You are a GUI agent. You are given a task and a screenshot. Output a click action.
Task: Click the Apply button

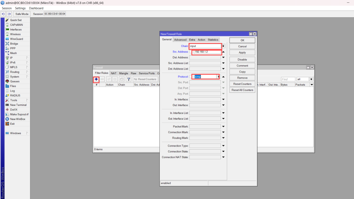coord(242,53)
